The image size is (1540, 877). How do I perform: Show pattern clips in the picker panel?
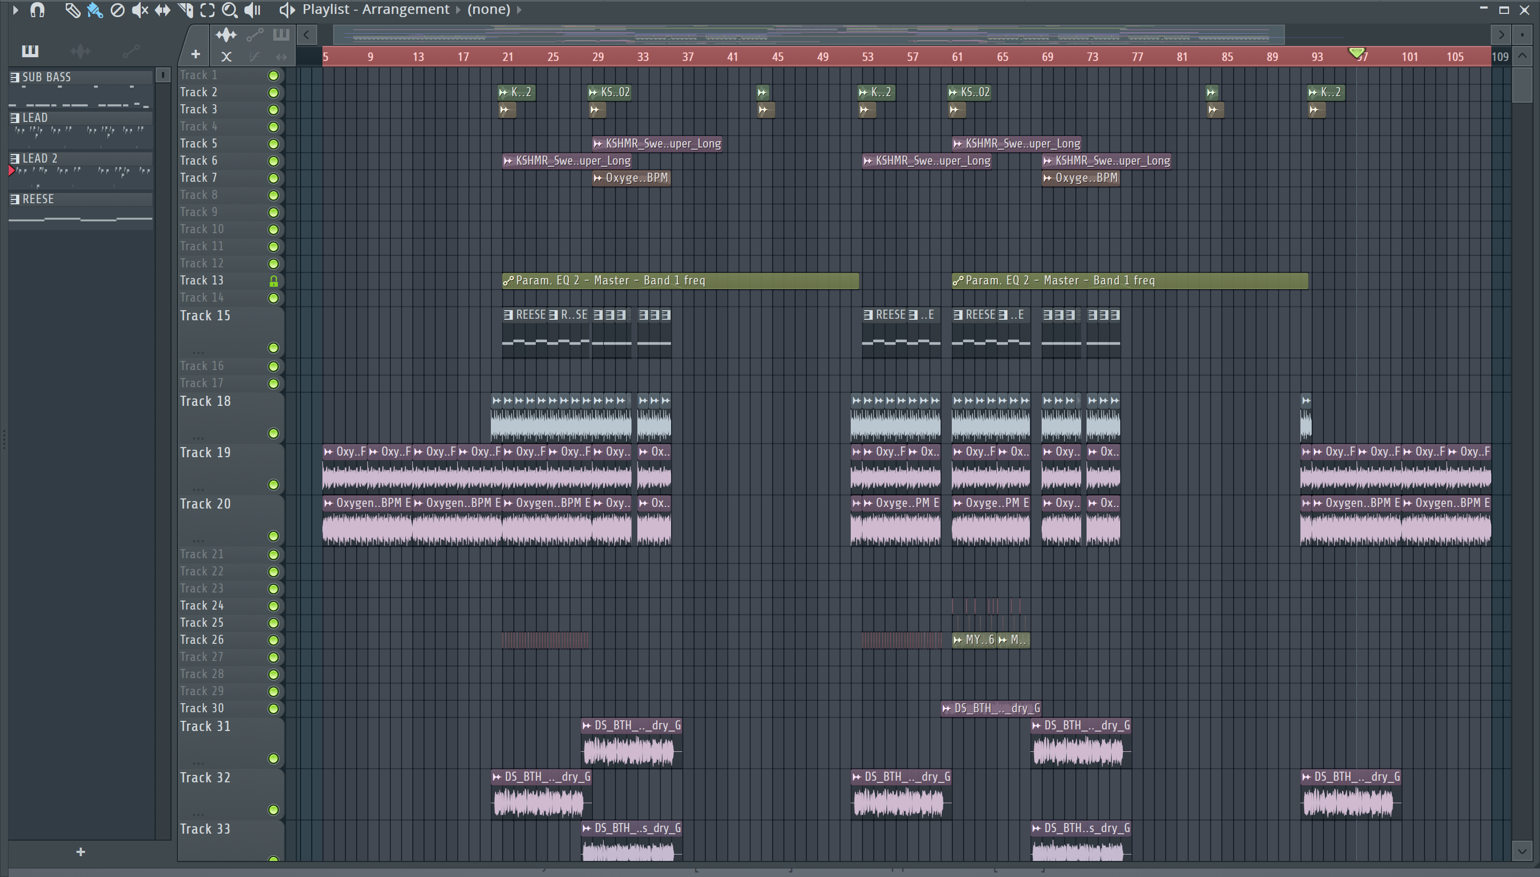pyautogui.click(x=30, y=51)
